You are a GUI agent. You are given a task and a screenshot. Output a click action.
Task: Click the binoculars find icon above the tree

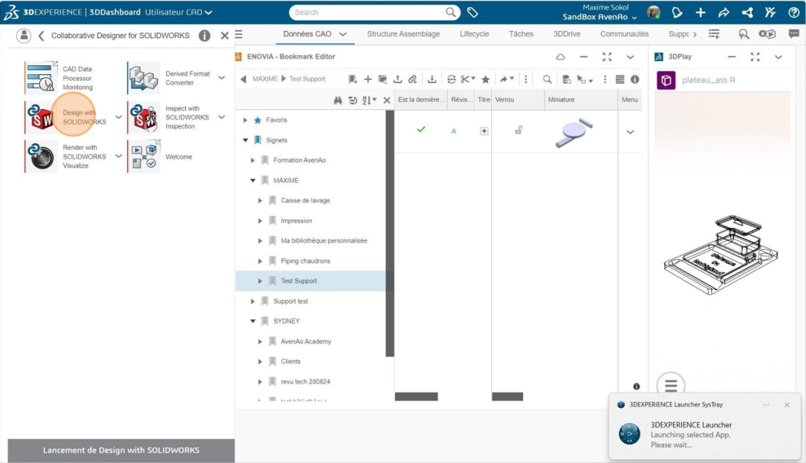click(338, 100)
